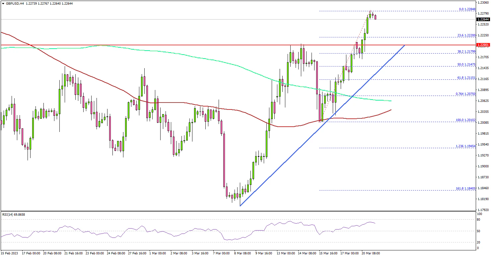
Task: Click the 61.8 Fibonacci label 1.21151
Action: click(x=467, y=78)
